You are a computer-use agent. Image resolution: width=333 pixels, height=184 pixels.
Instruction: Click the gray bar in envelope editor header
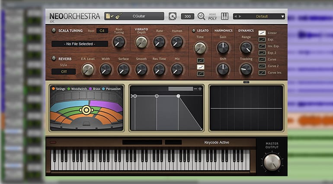(x=180, y=89)
